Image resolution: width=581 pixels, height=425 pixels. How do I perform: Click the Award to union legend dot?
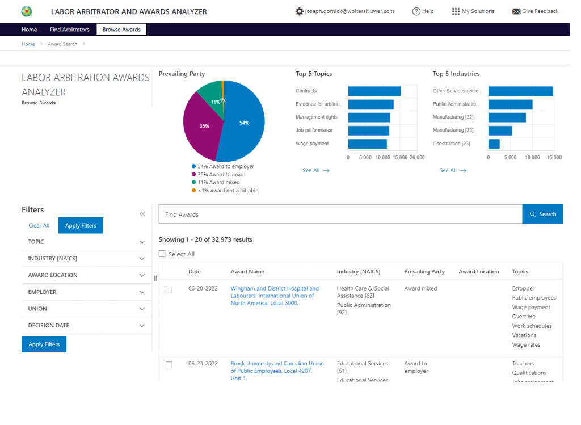(x=194, y=175)
